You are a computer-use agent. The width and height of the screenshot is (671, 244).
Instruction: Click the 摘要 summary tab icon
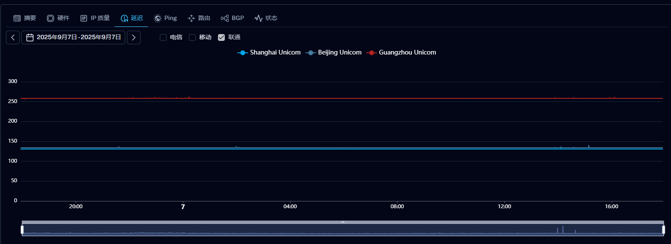click(17, 18)
